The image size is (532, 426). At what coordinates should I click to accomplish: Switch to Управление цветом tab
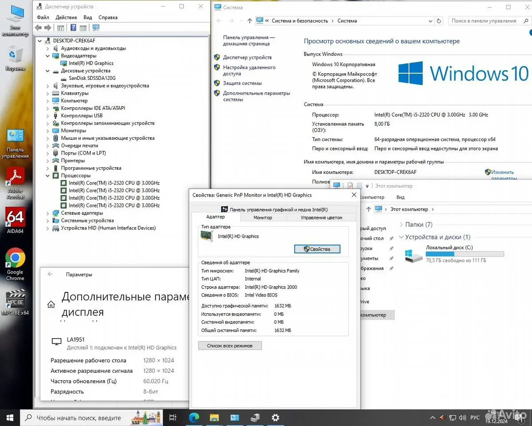point(321,217)
